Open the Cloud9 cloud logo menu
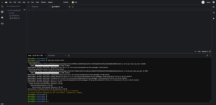The image size is (216, 105). point(6,2)
